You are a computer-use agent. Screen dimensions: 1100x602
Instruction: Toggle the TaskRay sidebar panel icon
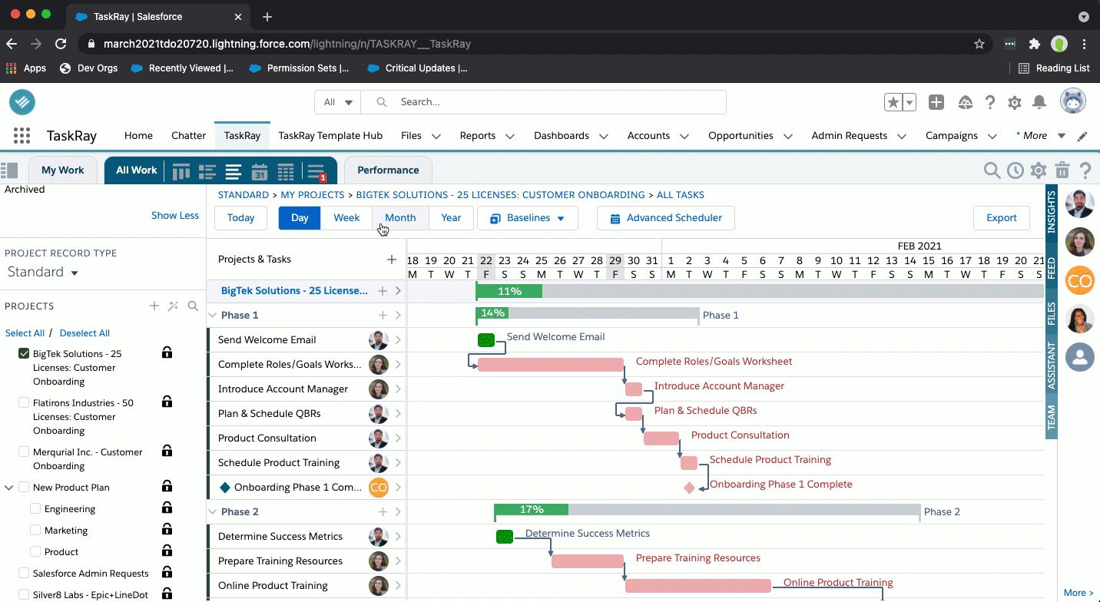tap(9, 170)
